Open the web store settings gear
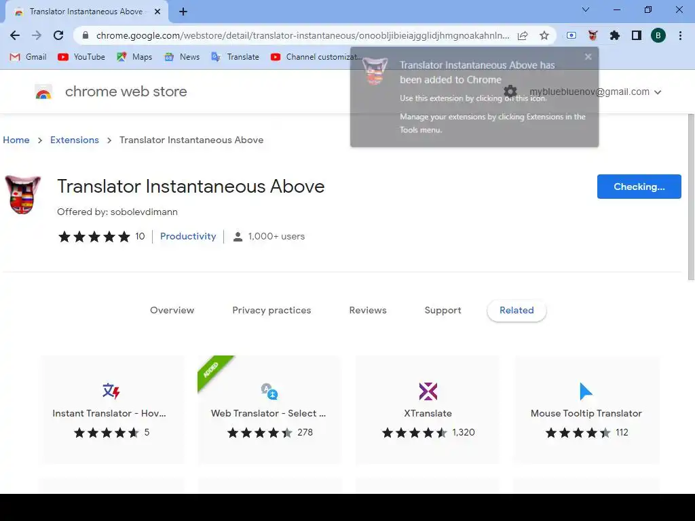 [510, 92]
